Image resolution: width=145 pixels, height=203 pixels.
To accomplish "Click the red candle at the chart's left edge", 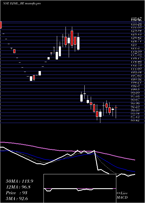I will pos(1,25).
